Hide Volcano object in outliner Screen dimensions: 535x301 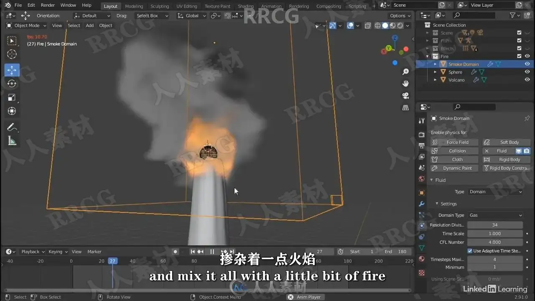tap(527, 80)
